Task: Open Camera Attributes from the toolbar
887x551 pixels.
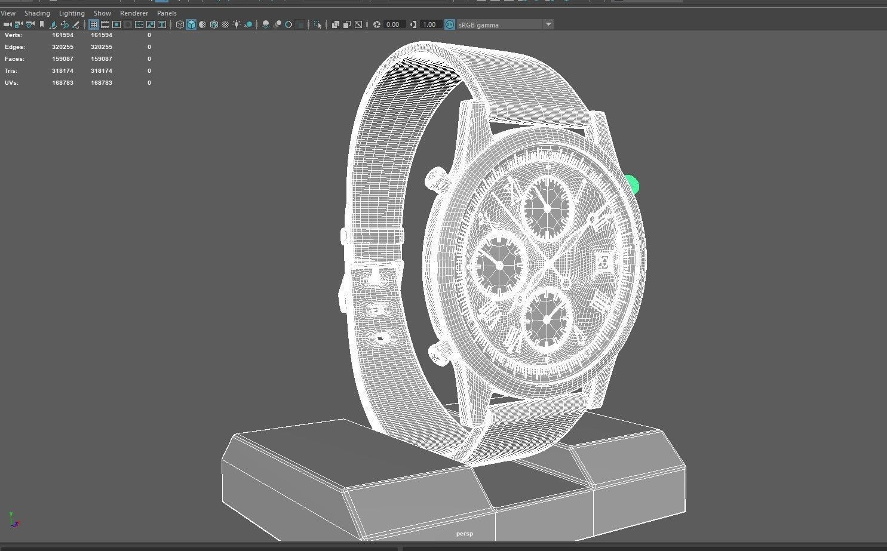Action: (x=30, y=24)
